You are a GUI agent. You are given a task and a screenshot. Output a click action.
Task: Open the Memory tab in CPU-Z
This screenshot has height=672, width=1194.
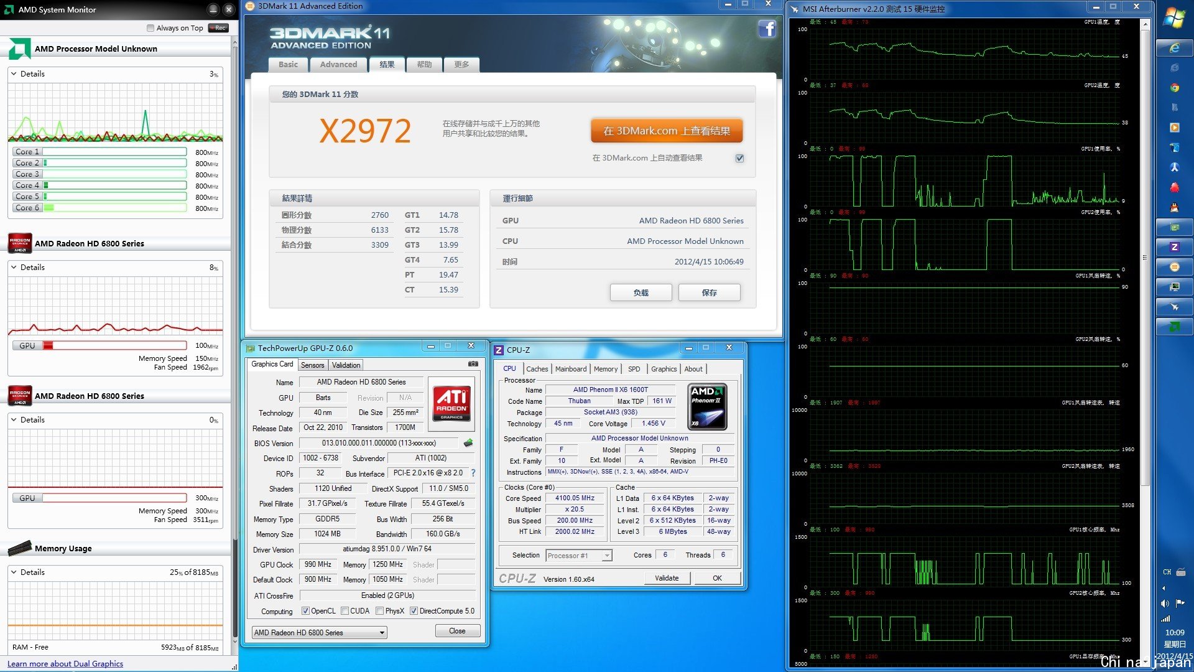point(606,369)
